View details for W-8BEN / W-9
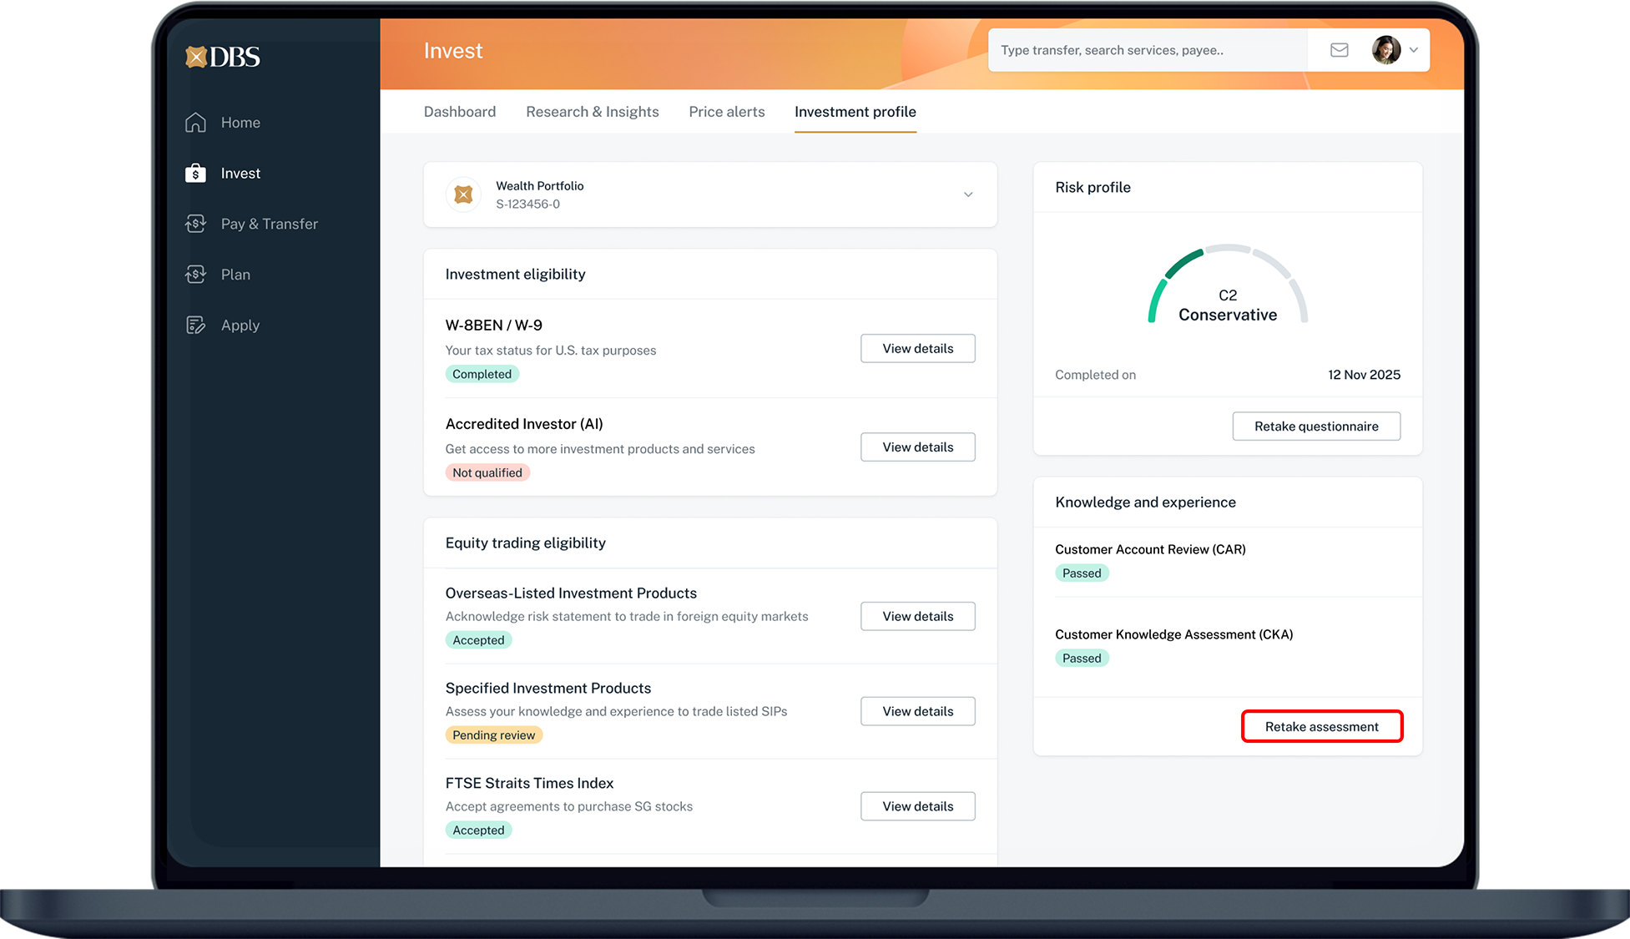 click(917, 349)
